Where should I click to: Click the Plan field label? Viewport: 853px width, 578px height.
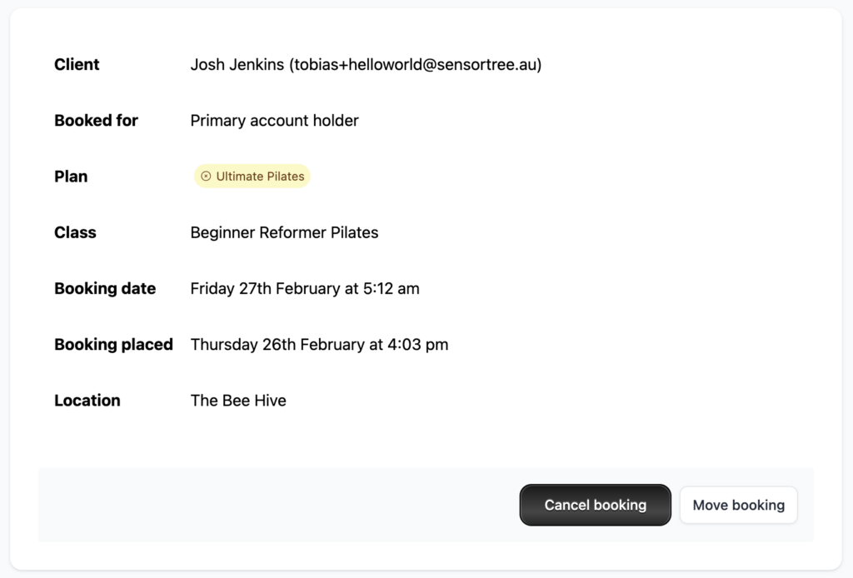click(x=71, y=177)
